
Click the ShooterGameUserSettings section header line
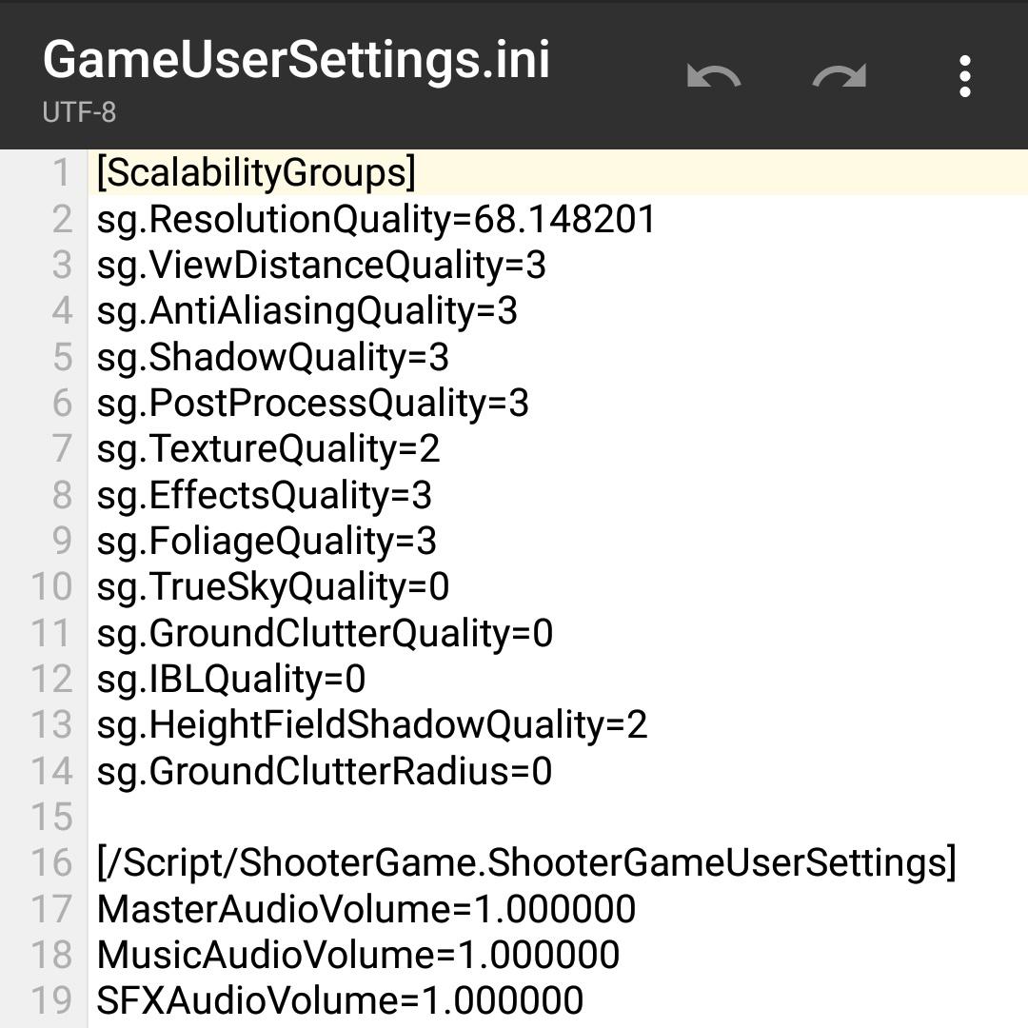click(x=525, y=863)
